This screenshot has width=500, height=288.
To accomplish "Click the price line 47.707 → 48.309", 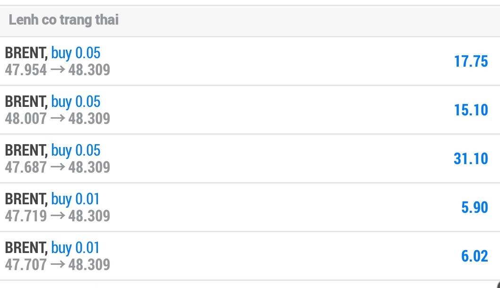I will click(57, 264).
